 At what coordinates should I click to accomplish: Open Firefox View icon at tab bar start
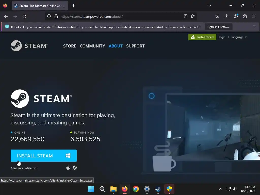[x=5, y=6]
